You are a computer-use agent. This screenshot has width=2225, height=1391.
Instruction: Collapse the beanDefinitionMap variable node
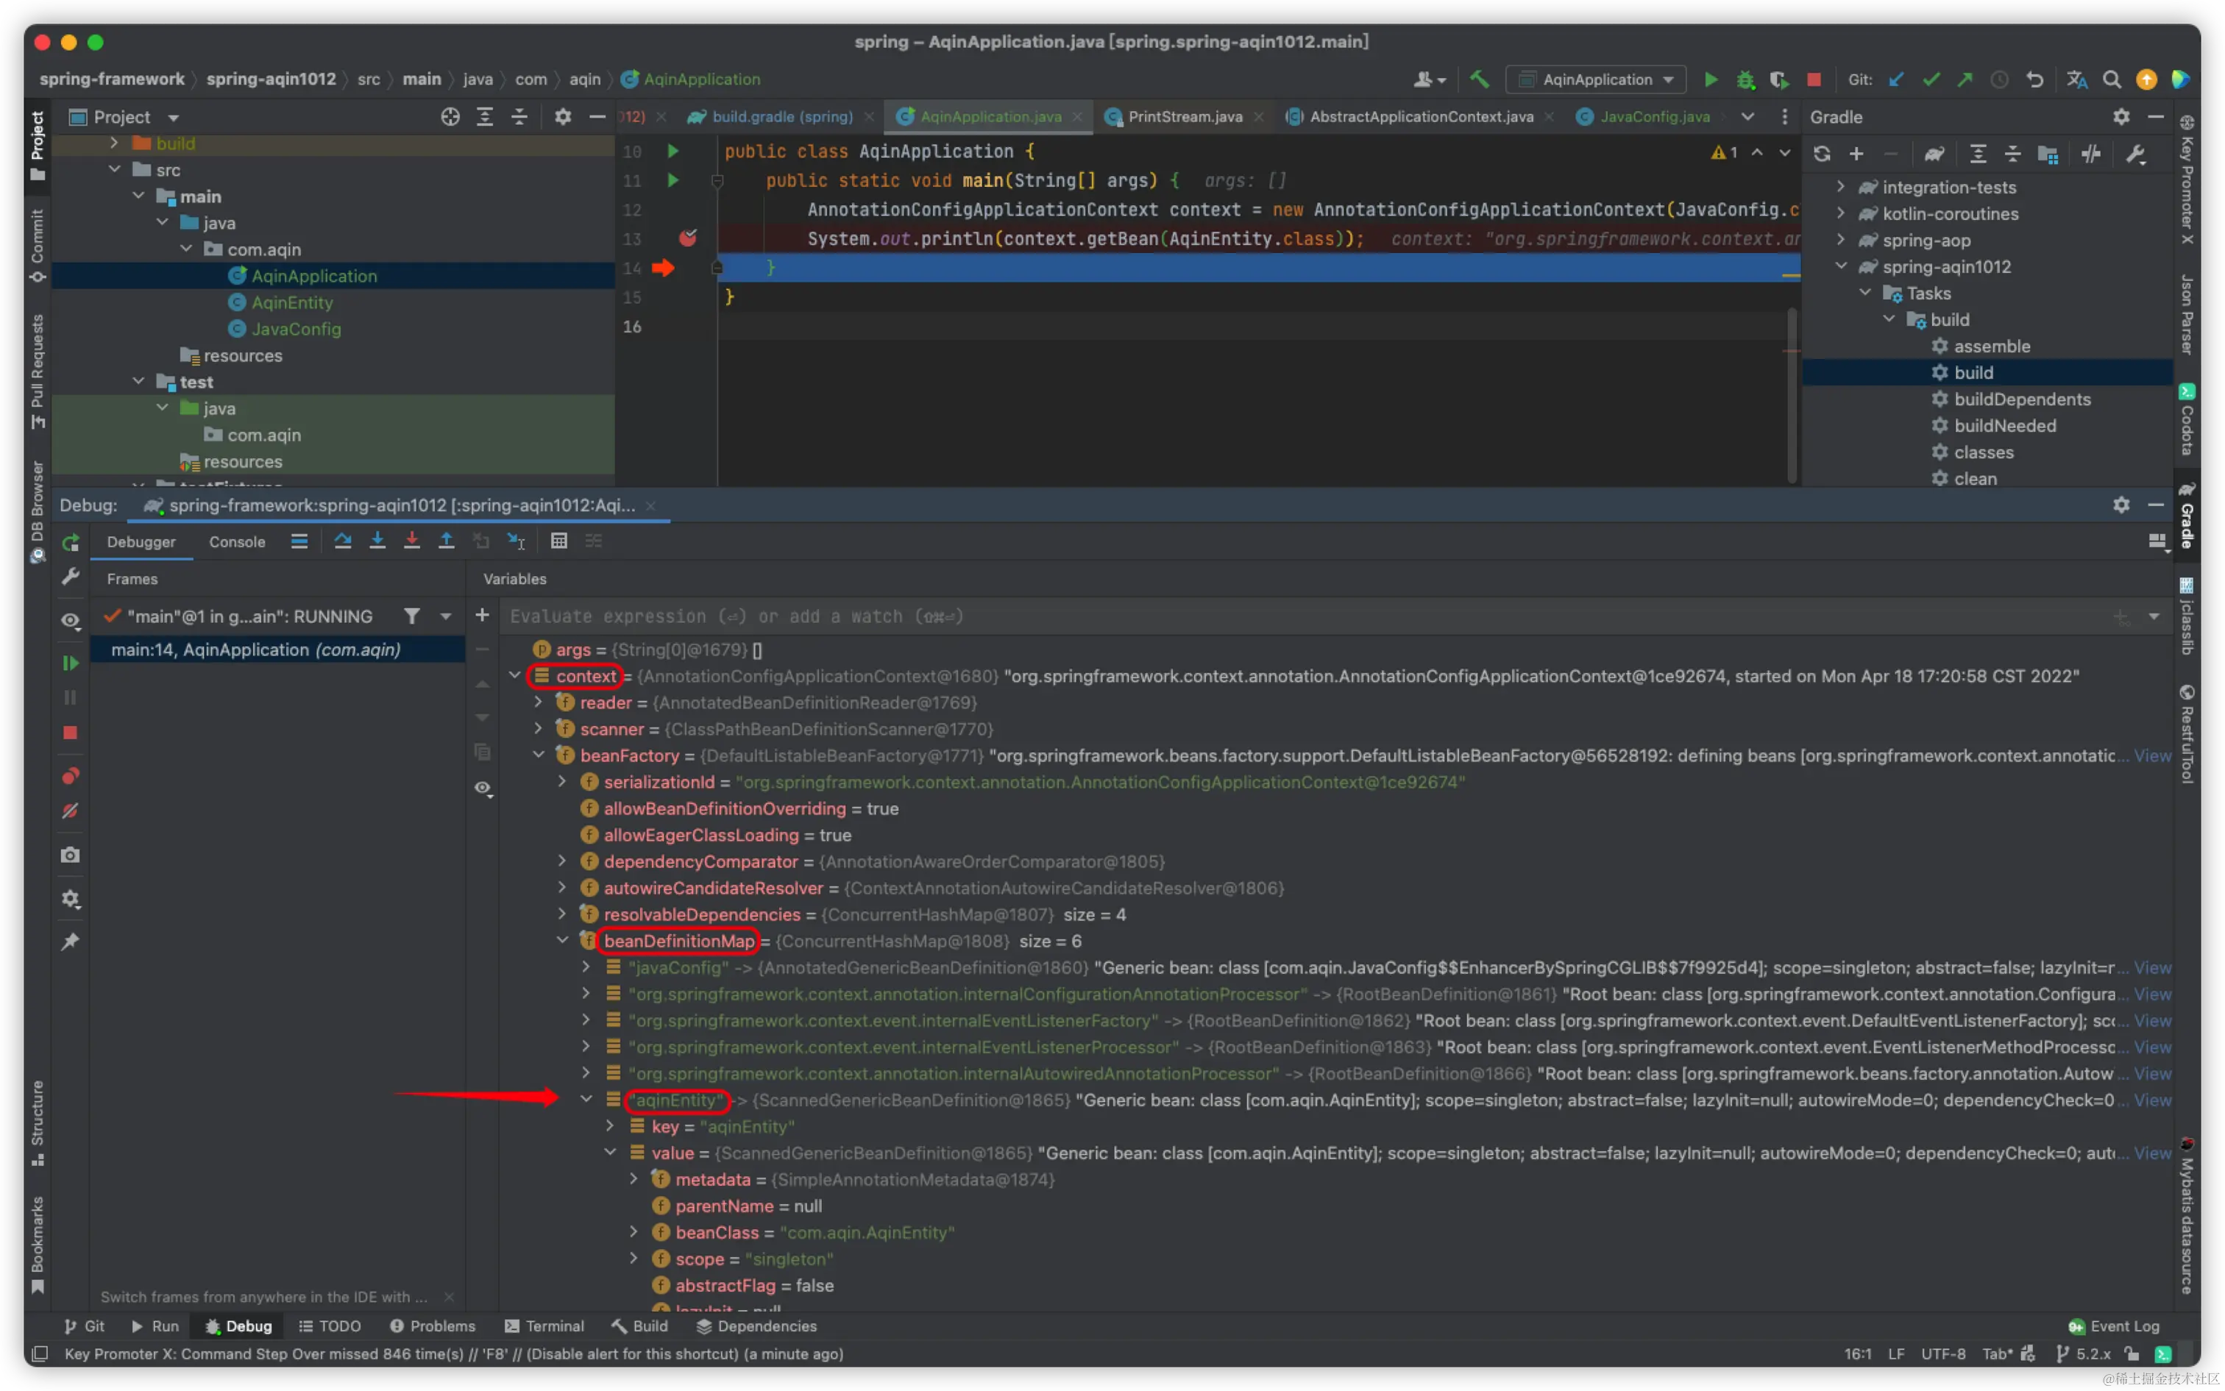(x=562, y=940)
